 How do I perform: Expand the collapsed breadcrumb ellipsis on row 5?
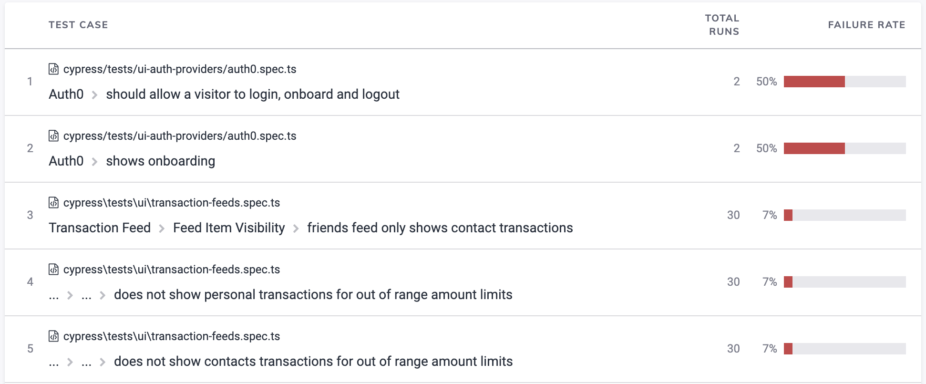[x=53, y=362]
